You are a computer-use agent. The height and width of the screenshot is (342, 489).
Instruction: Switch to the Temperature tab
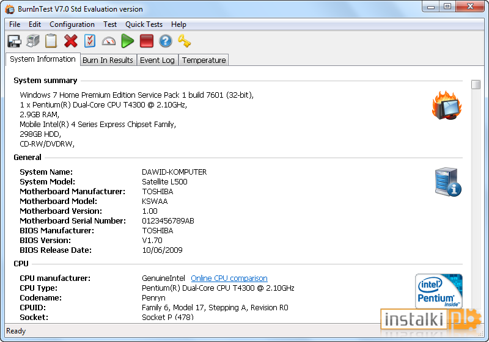204,60
